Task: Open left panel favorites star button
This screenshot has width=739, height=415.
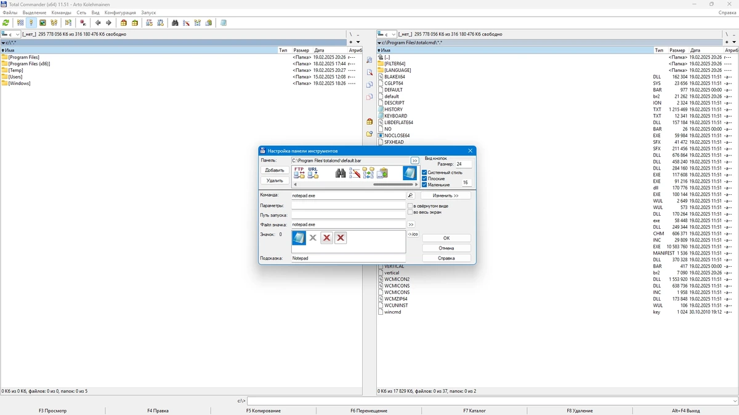Action: click(x=350, y=42)
